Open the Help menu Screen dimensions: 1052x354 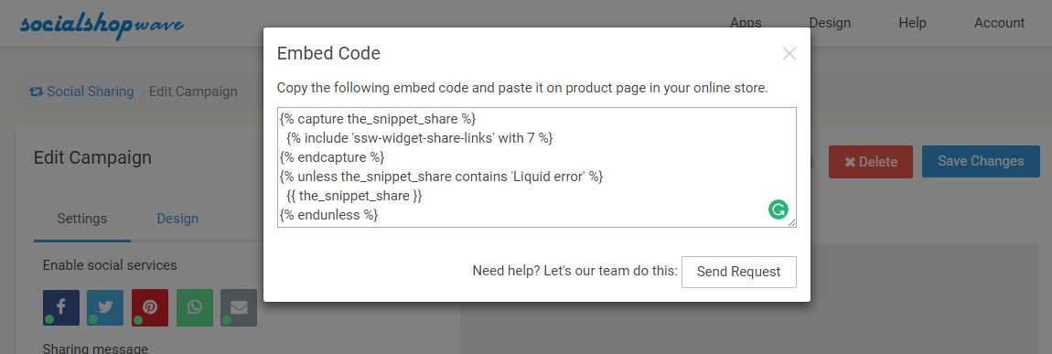(912, 23)
